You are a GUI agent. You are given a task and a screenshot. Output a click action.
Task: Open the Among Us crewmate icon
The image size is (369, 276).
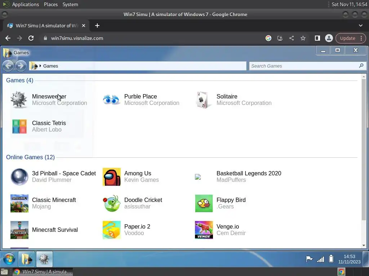click(112, 177)
